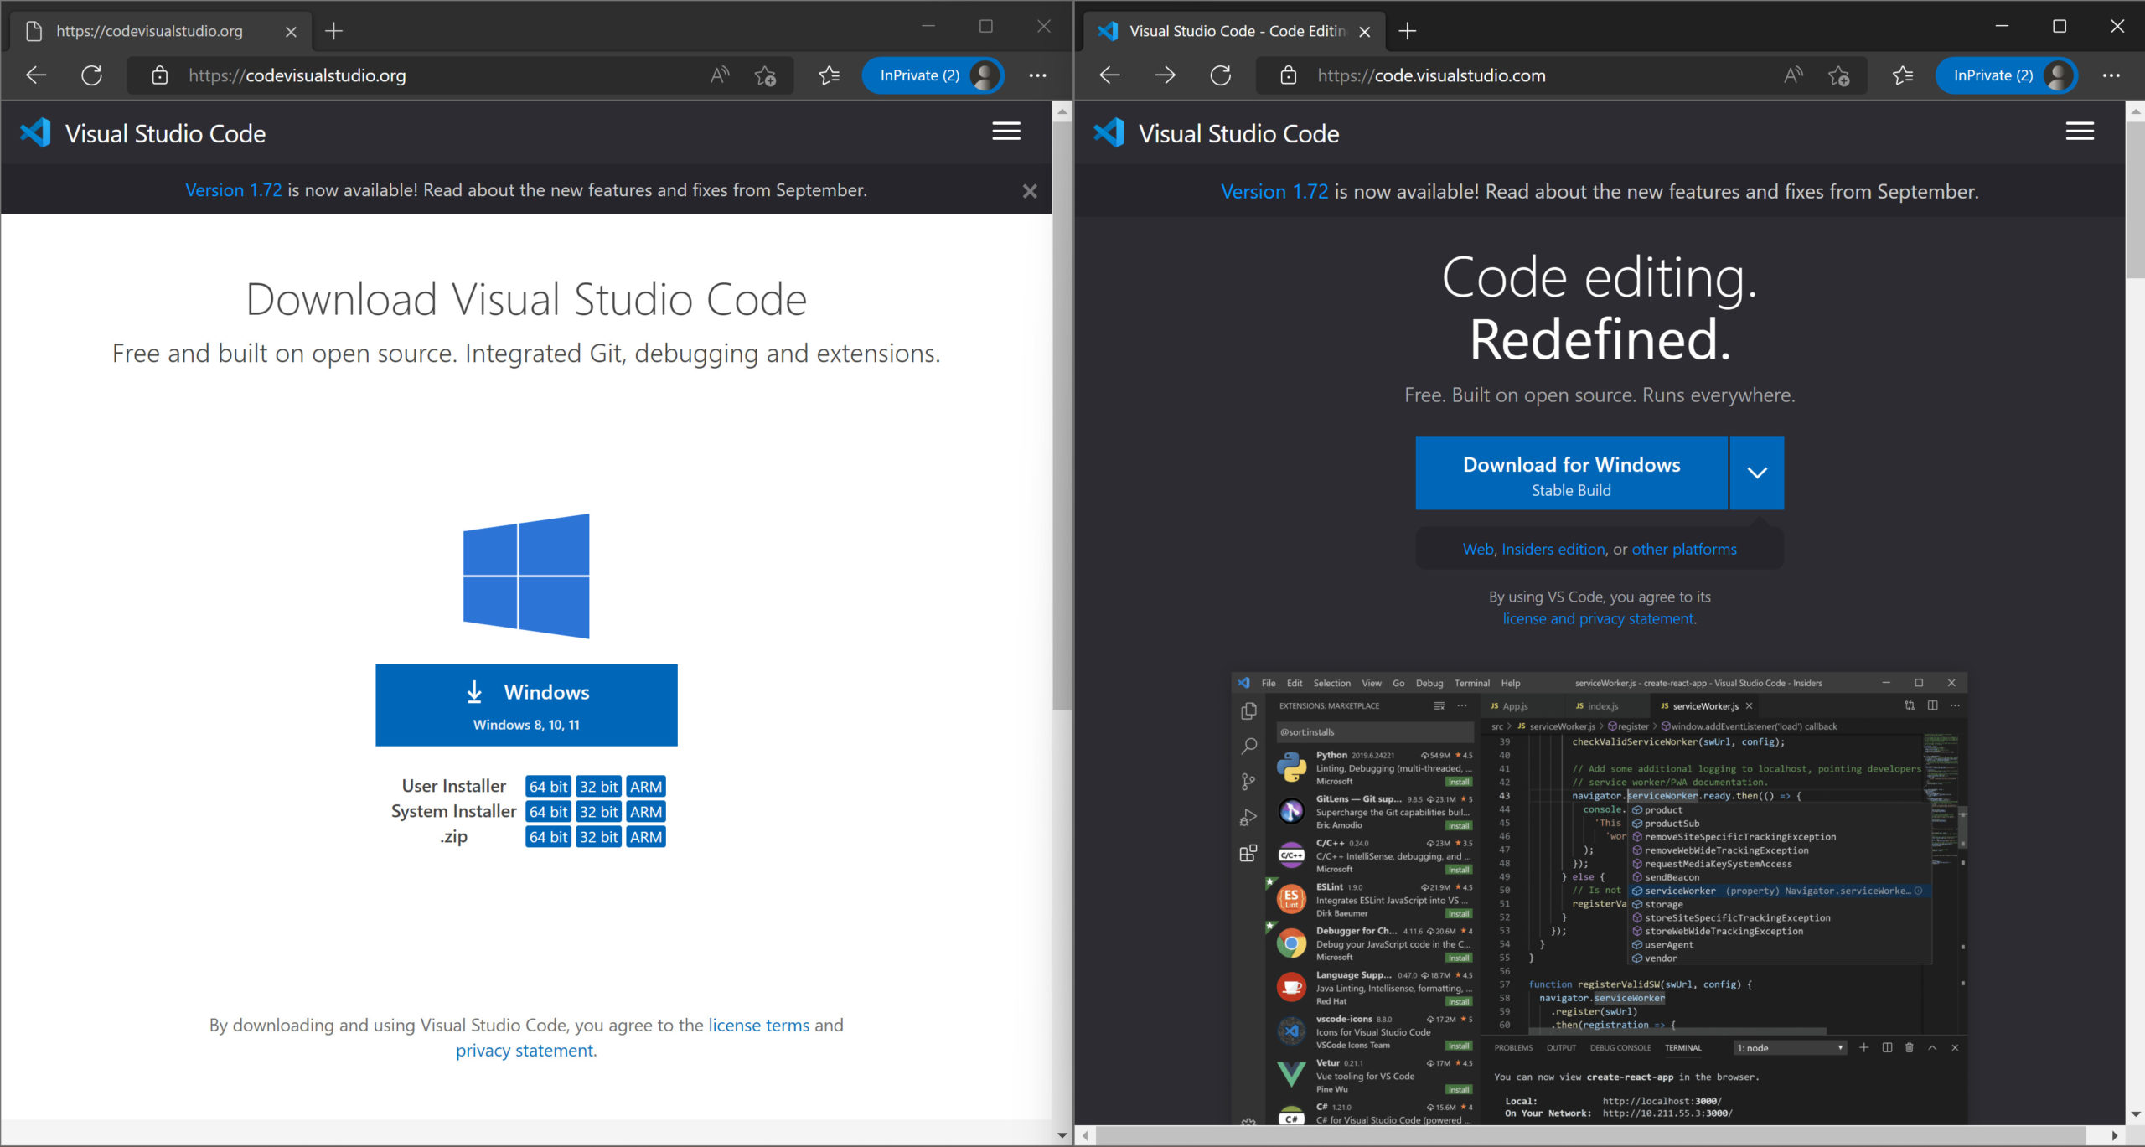Close the Visual Studio Code tab in right window

pos(1364,32)
